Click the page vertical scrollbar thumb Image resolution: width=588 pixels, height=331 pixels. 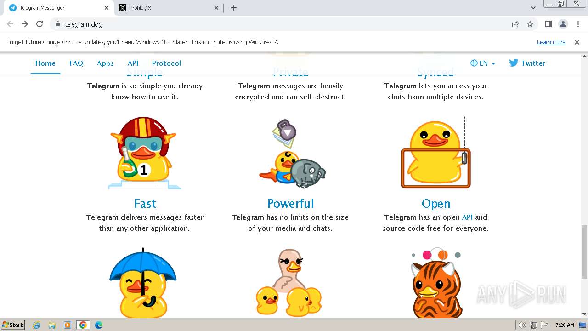584,252
